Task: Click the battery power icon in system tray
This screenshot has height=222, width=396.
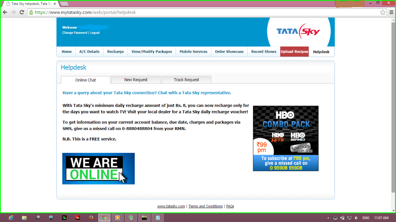Action: 342,218
